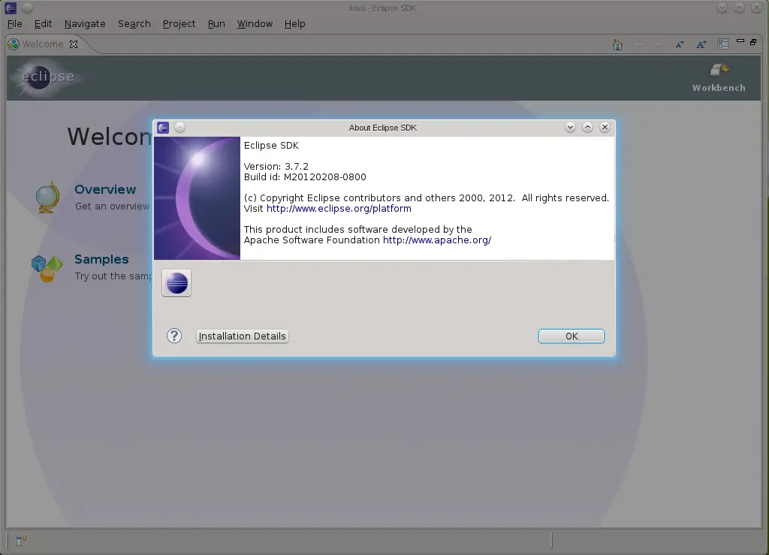
Task: Click the Eclipse feature icon in About dialog
Action: (176, 283)
